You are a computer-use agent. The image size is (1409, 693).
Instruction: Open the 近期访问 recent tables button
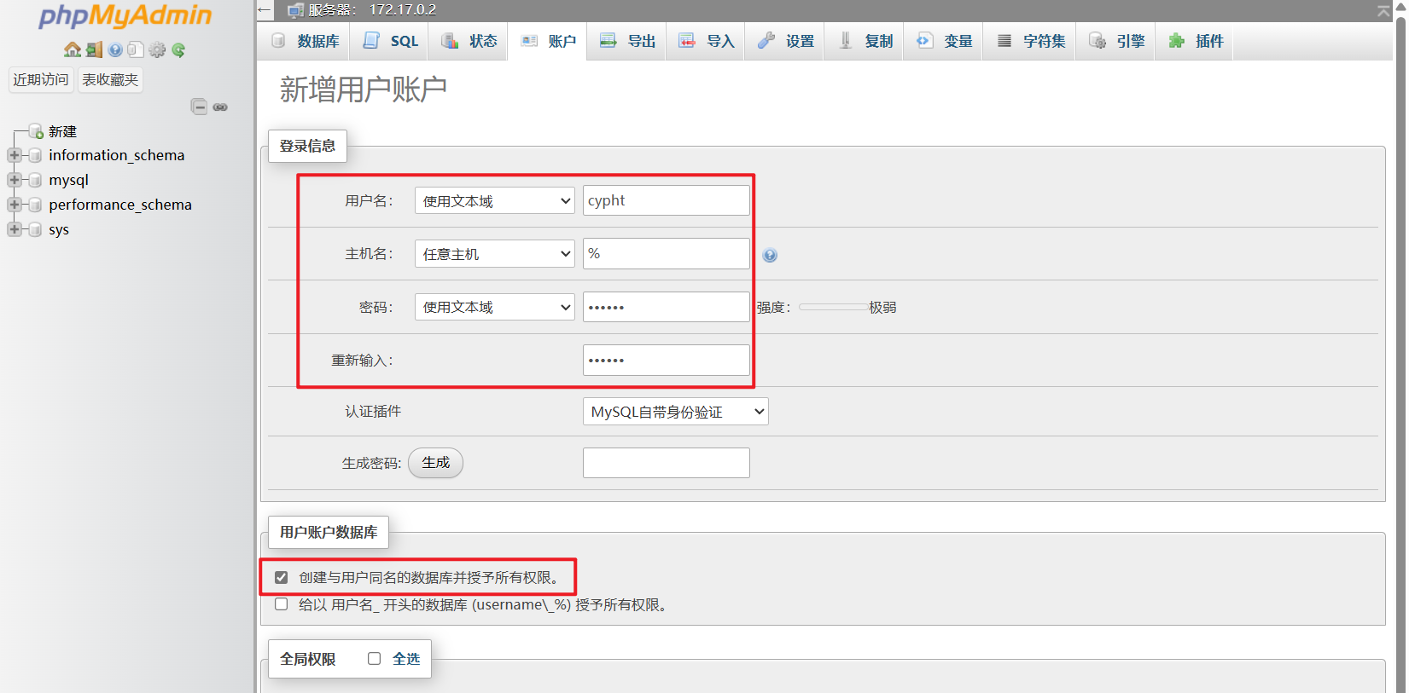pyautogui.click(x=41, y=79)
